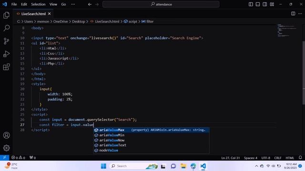The width and height of the screenshot is (305, 171).
Task: Click CRLF end of line selector
Action: [x=278, y=158]
